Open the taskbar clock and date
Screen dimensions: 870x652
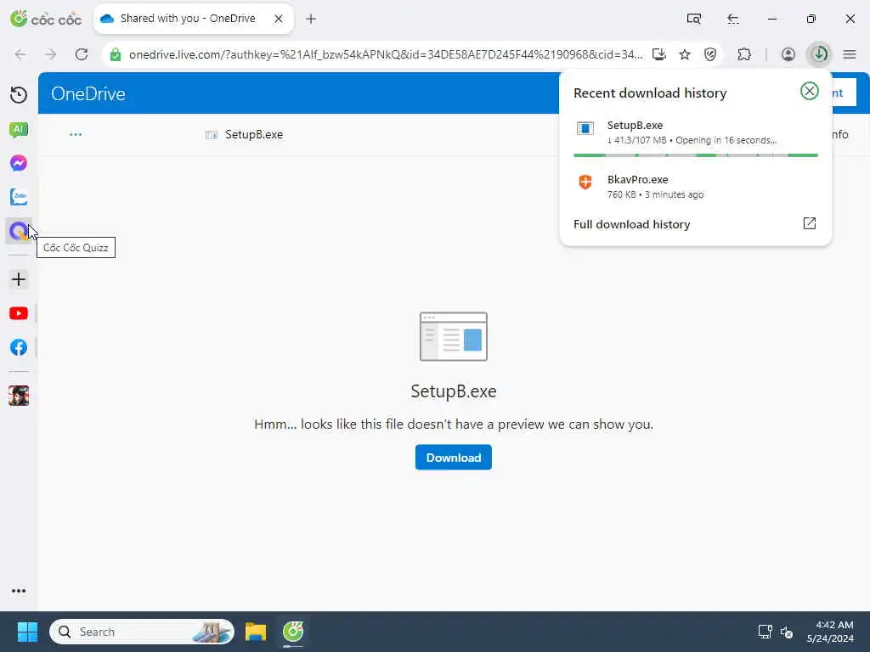(830, 632)
